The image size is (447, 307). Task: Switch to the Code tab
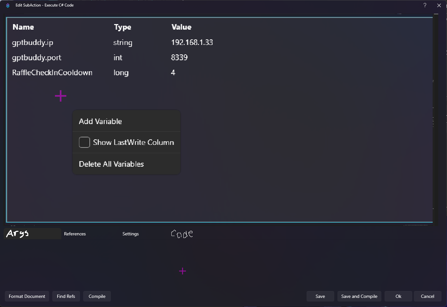182,234
